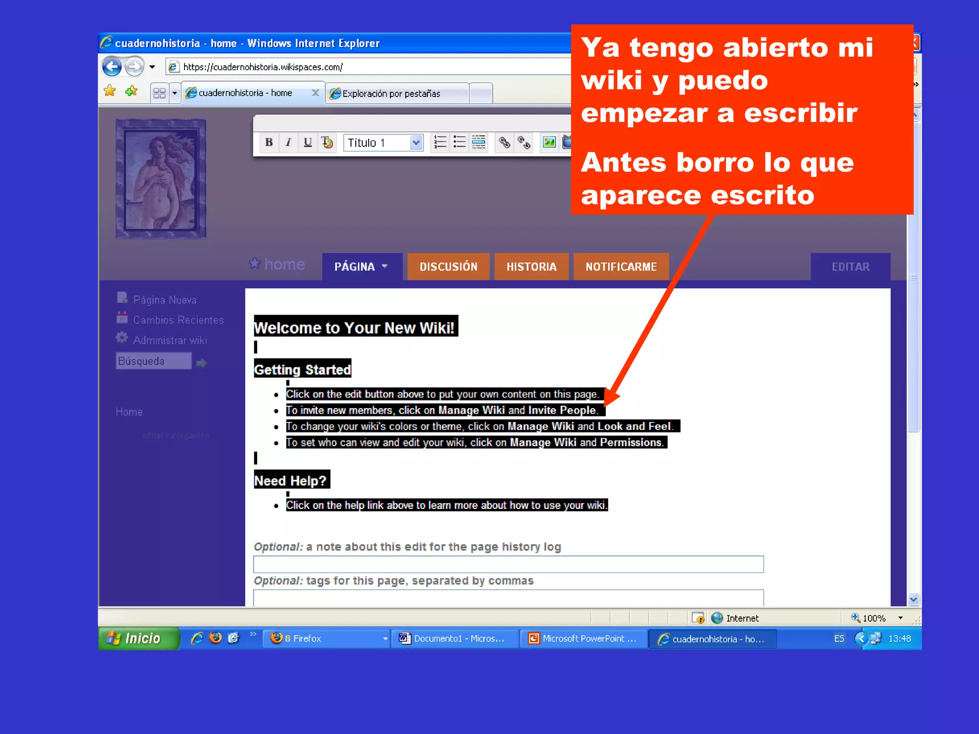
Task: Click the ES language indicator in tray
Action: tap(839, 638)
